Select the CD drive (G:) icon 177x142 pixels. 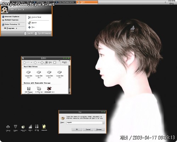39,90
